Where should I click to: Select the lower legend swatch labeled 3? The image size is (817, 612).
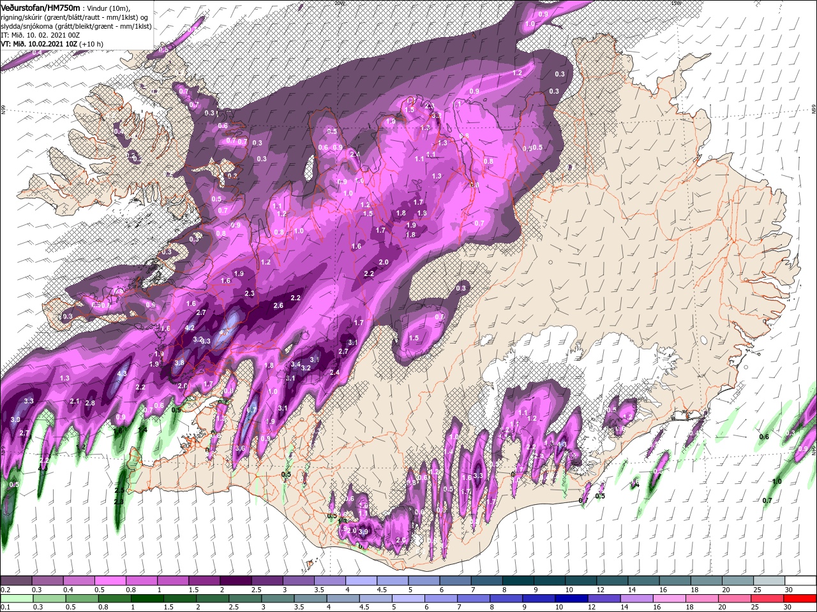click(278, 598)
